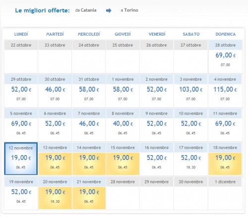The height and width of the screenshot is (217, 248).
Task: Click the blue arrow between Catania and Torino
Action: pos(109,10)
